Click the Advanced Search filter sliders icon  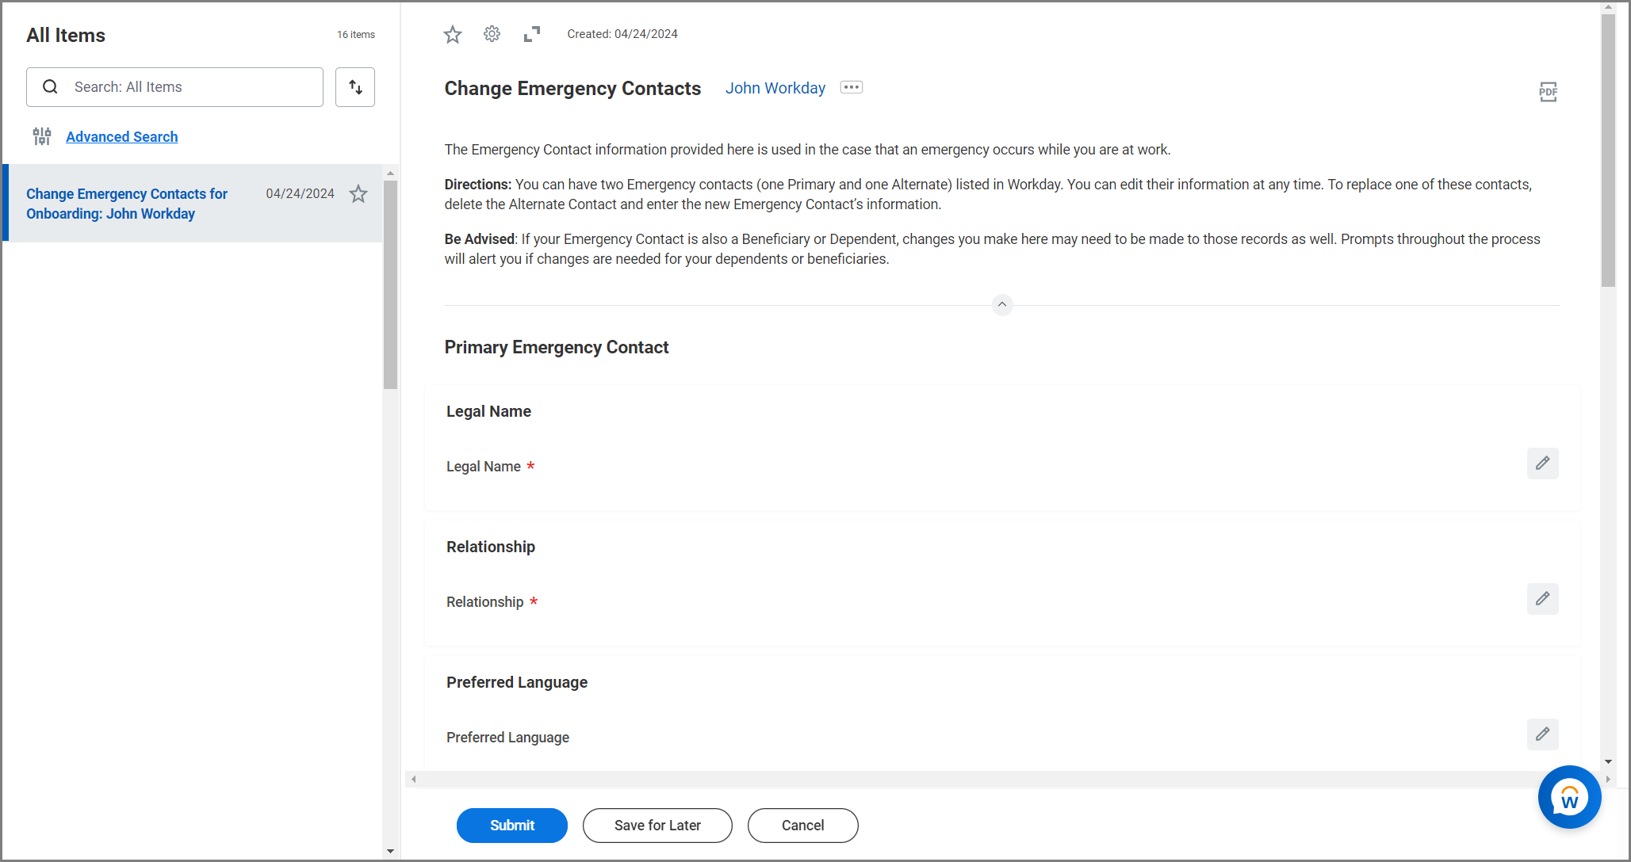(42, 136)
